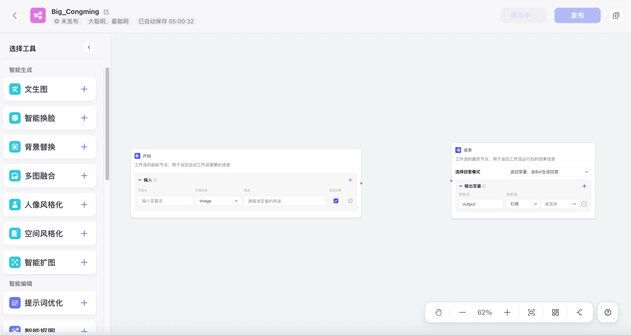Add a new output variable in 结束 node
Viewport: 631px width, 335px height.
584,186
